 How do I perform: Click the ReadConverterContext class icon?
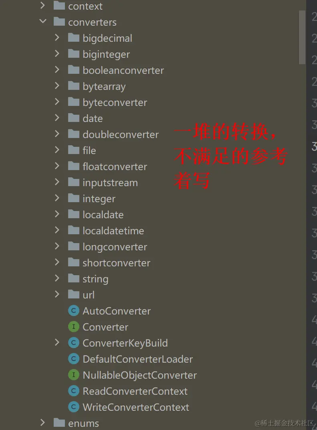coord(73,391)
